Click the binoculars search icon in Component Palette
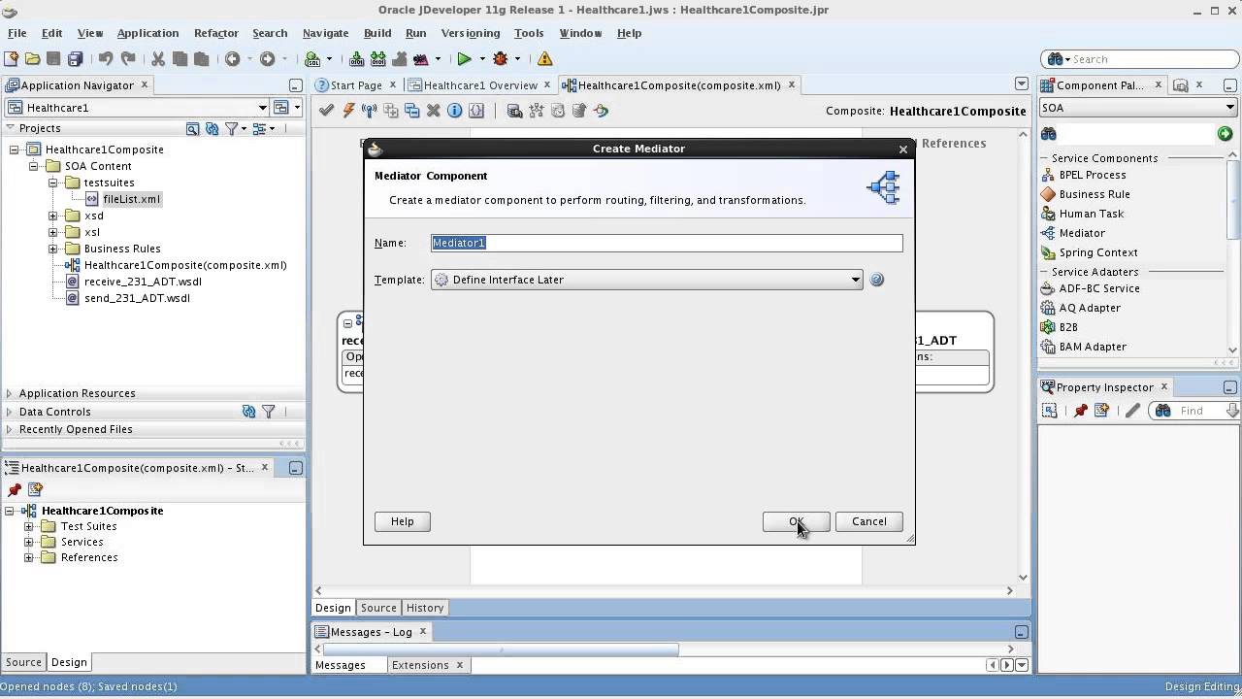The image size is (1242, 699). 1049,134
